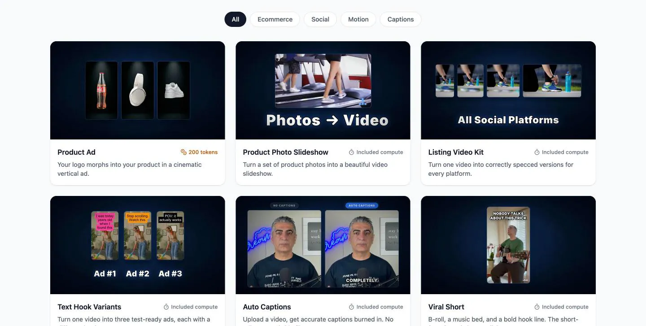Image resolution: width=646 pixels, height=326 pixels.
Task: Open the Auto Captions template title
Action: tap(267, 307)
